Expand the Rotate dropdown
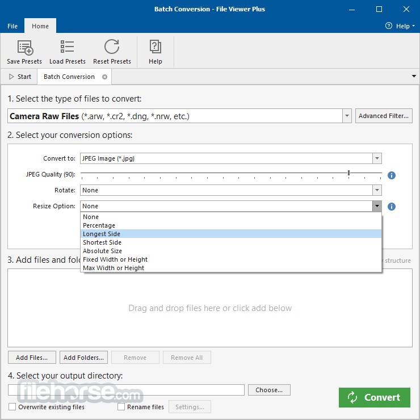 pyautogui.click(x=377, y=191)
